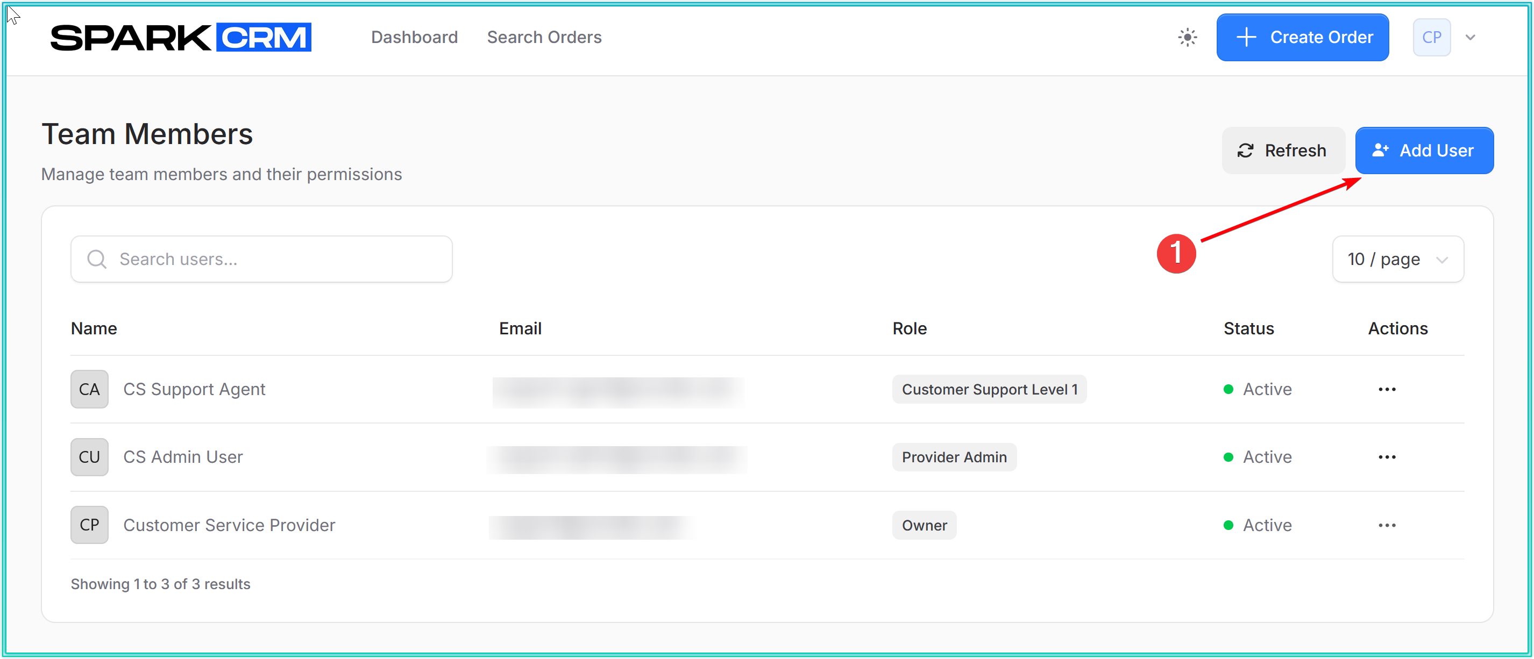Click the CP avatar in the user list
The image size is (1534, 659).
tap(89, 525)
